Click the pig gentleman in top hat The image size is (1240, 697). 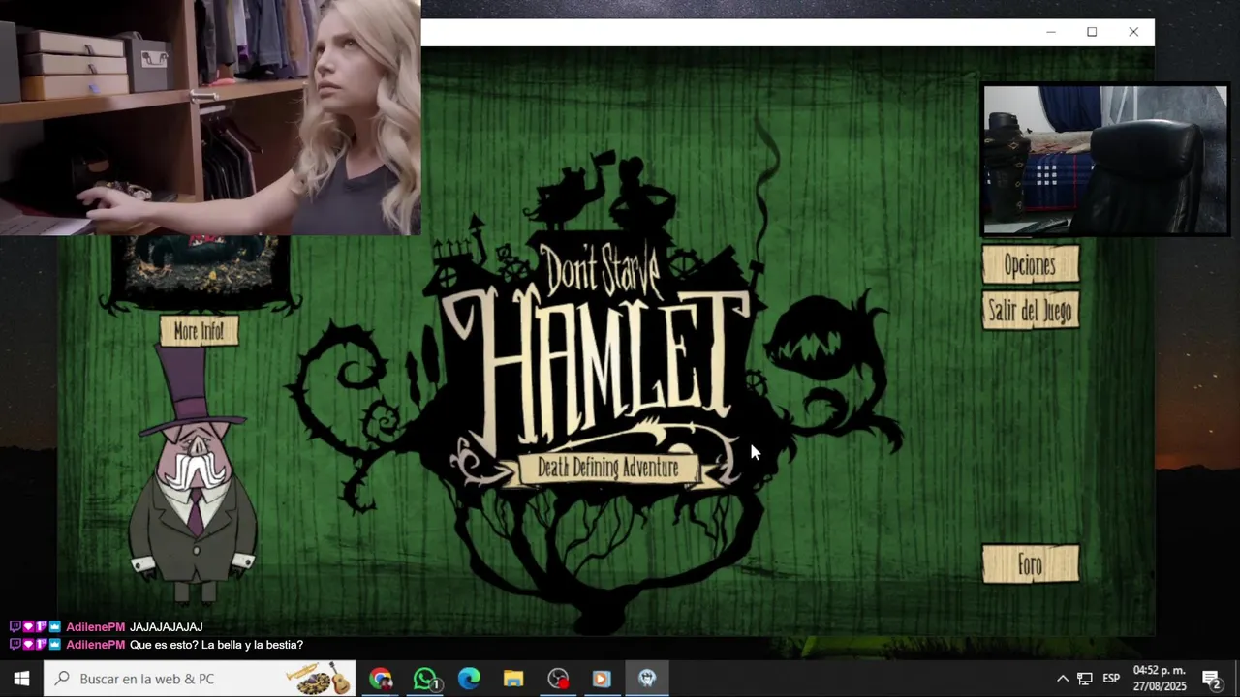click(195, 474)
